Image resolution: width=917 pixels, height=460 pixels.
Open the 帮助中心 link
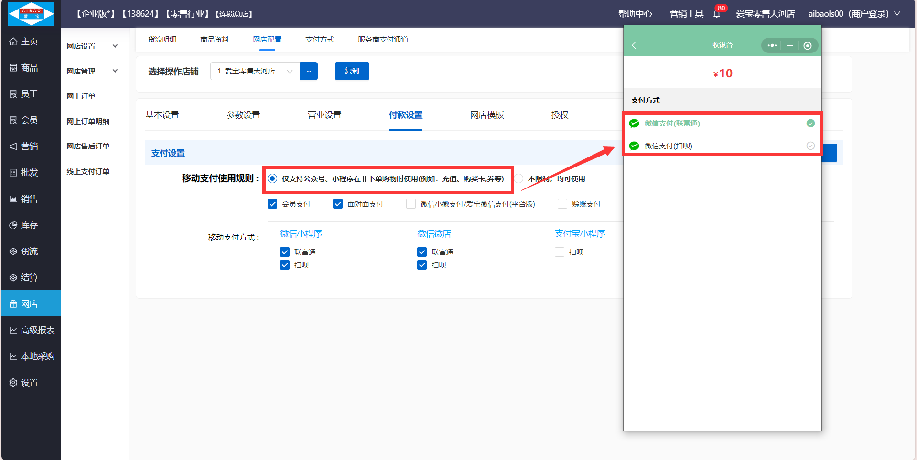coord(635,14)
